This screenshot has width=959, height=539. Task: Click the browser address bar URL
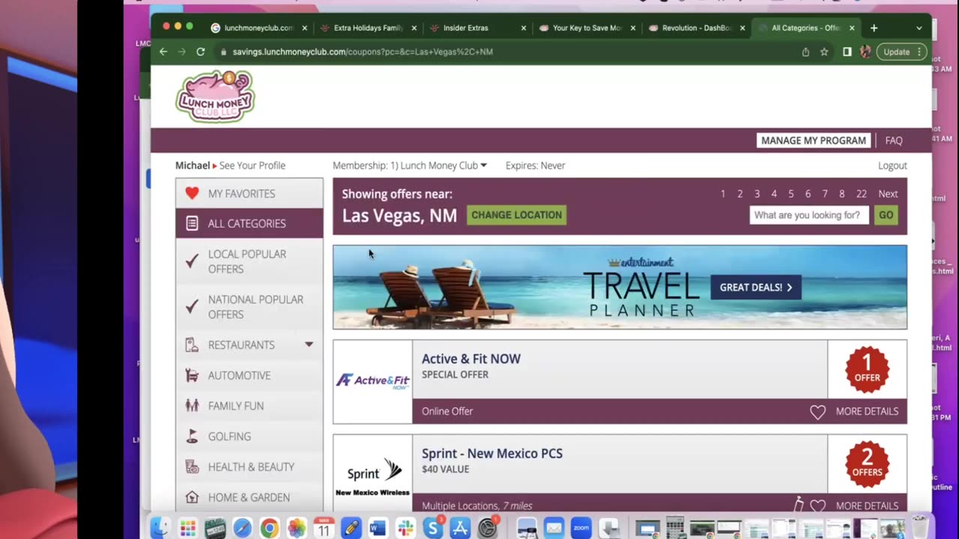pos(363,52)
